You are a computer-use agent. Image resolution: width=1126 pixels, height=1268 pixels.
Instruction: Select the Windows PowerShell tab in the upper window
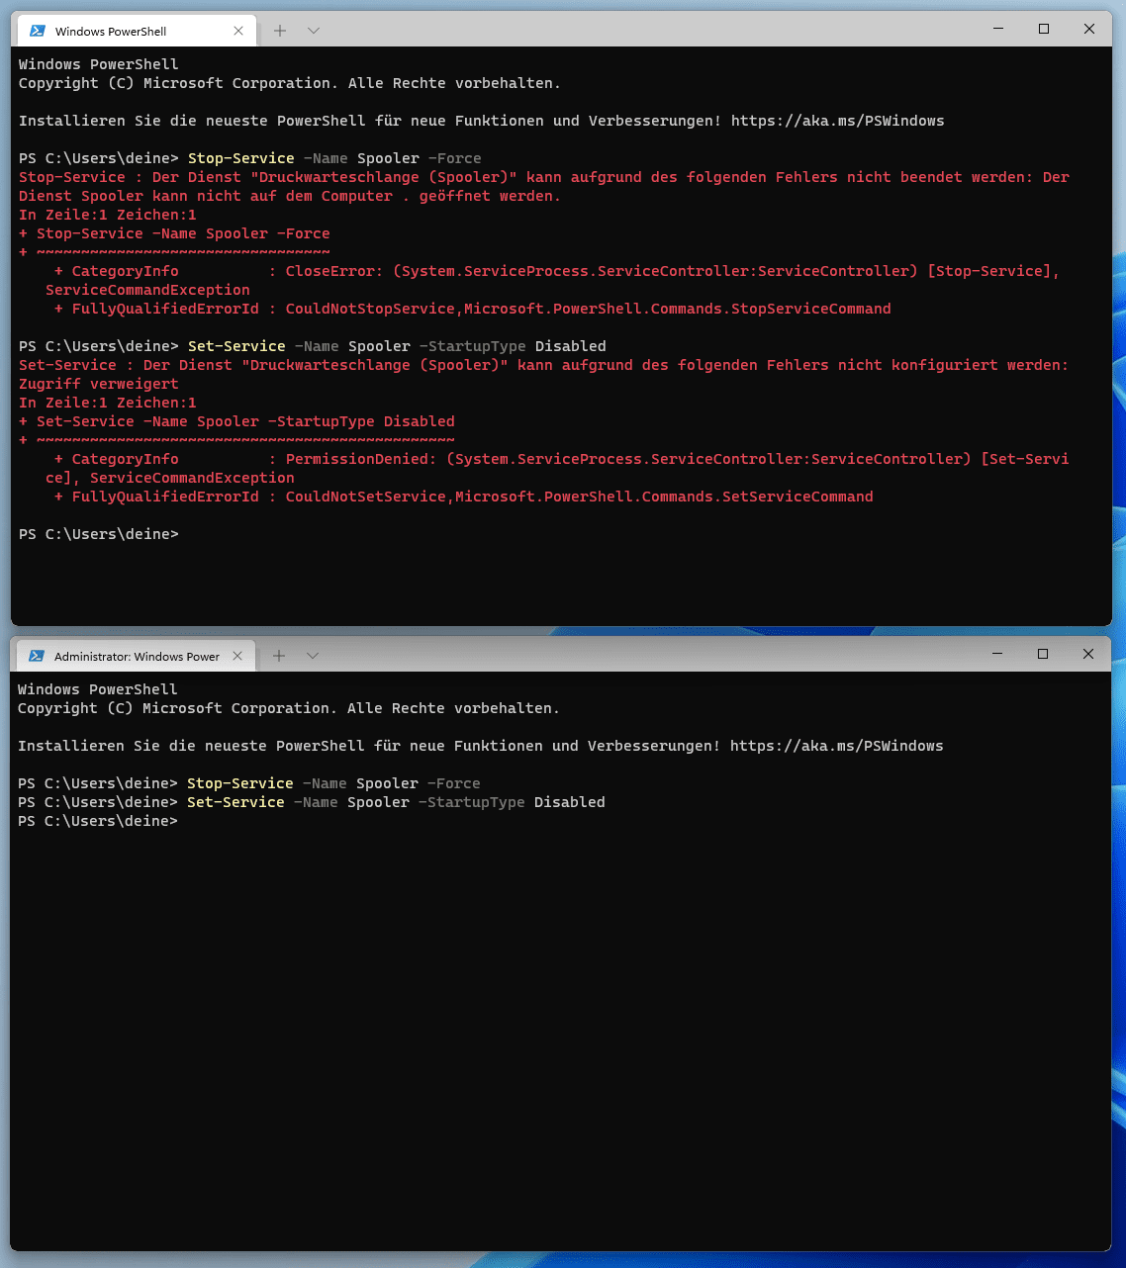coord(138,31)
